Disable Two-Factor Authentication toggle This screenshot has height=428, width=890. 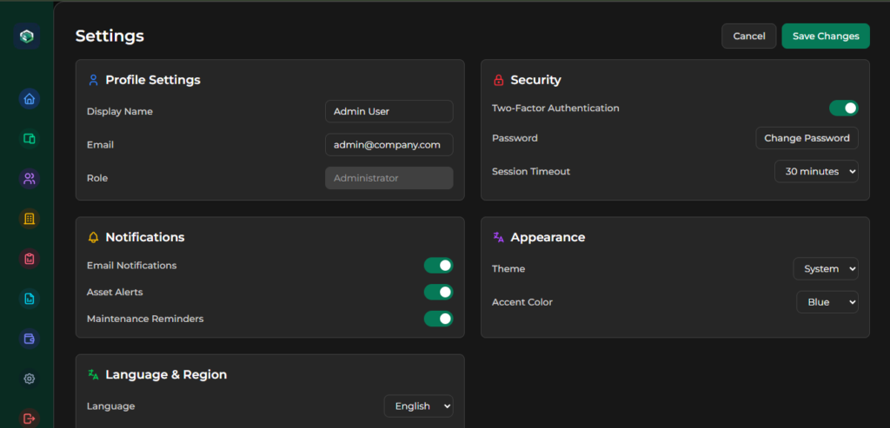(843, 109)
